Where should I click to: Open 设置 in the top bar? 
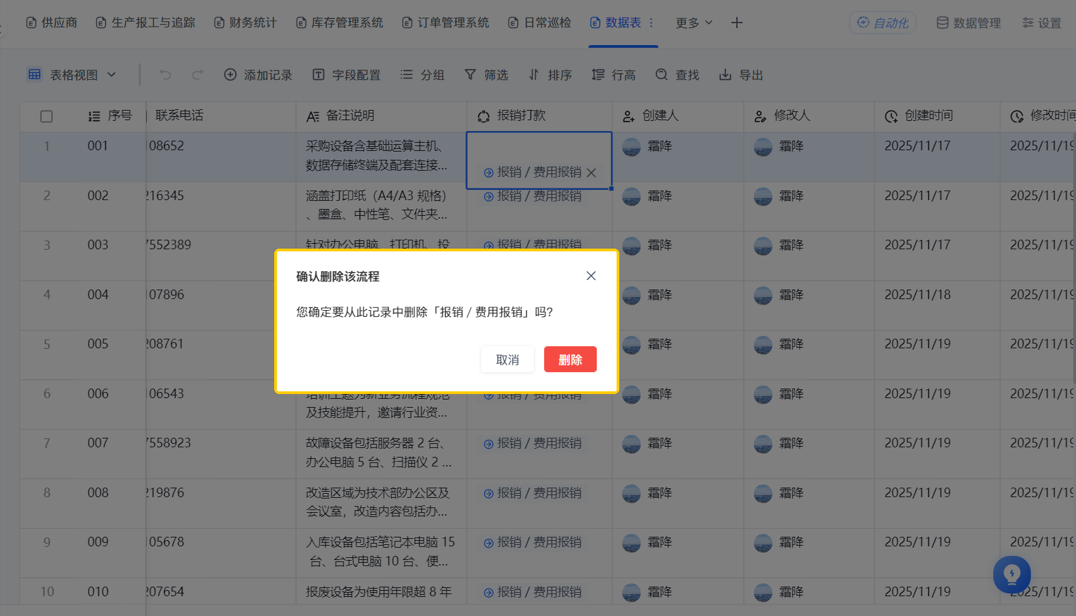1042,23
